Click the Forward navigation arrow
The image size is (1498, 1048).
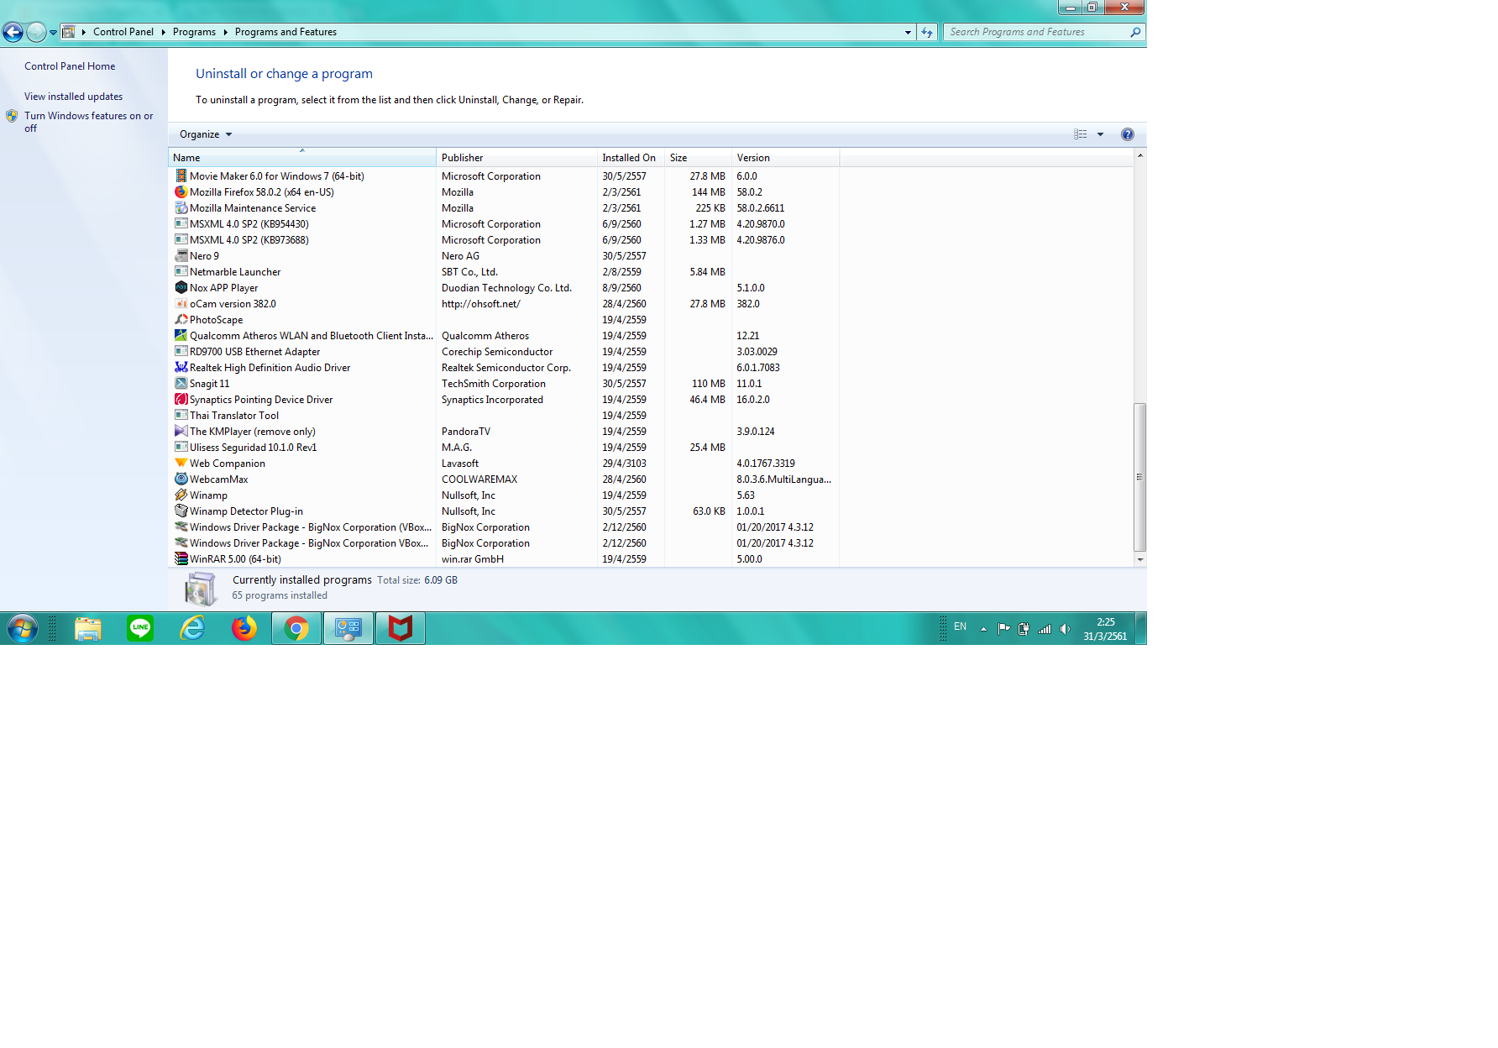[36, 32]
